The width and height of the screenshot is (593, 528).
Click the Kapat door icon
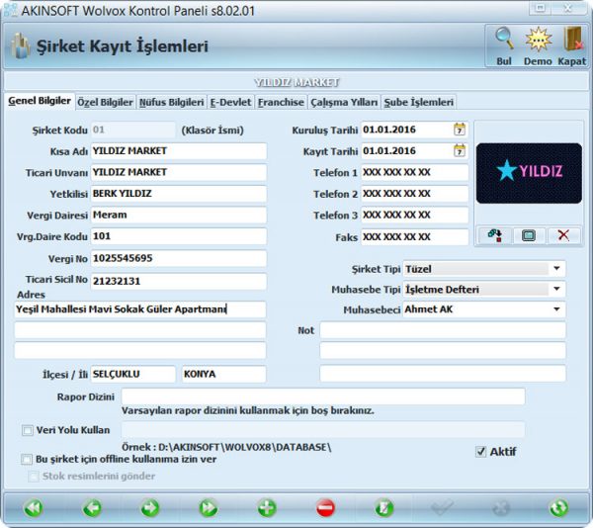point(572,39)
